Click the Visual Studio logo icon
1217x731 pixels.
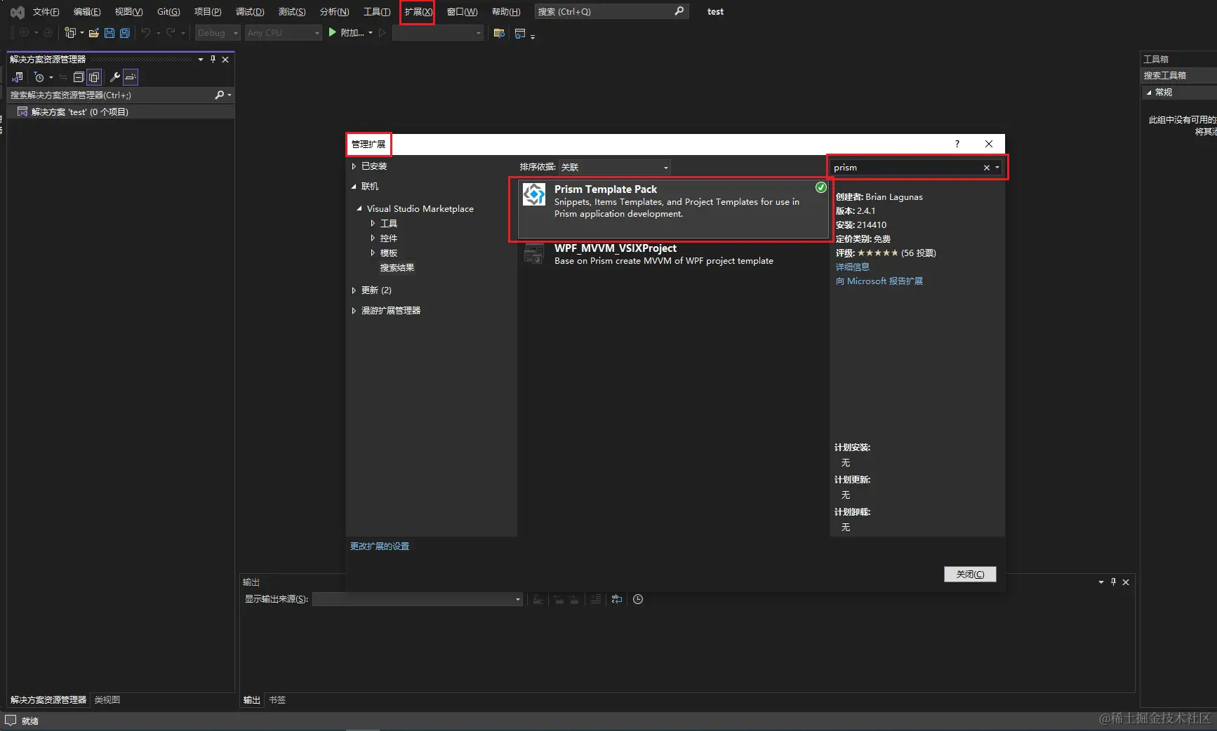[17, 12]
